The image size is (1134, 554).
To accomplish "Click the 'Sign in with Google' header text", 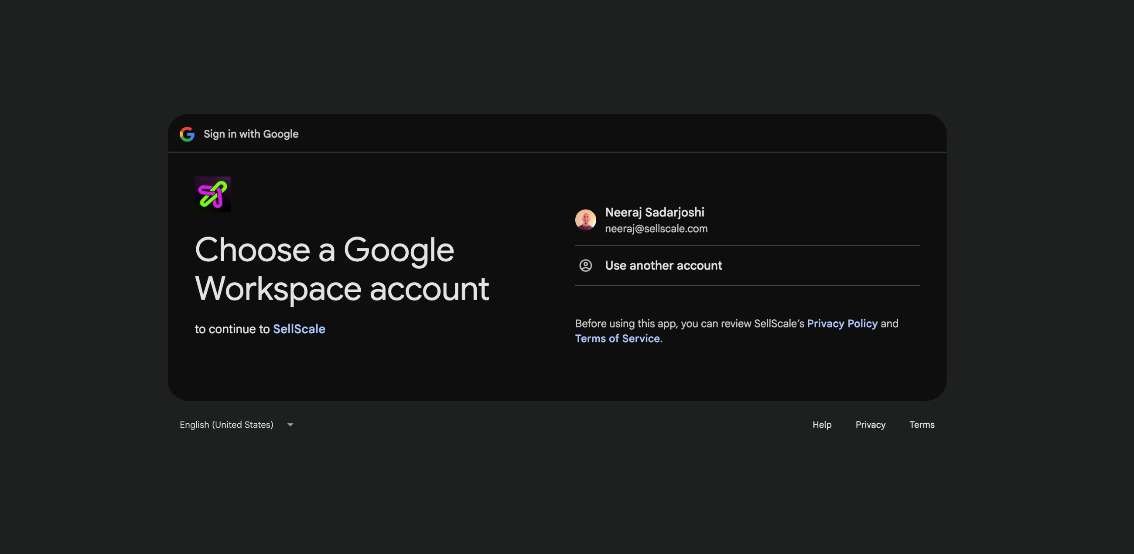I will coord(251,134).
